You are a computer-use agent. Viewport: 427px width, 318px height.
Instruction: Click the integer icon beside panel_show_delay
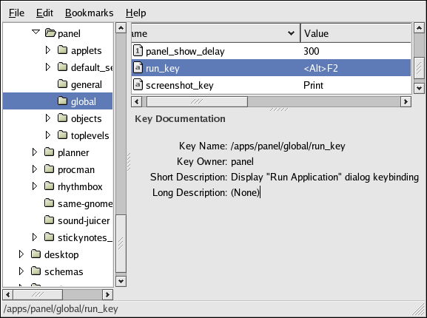coord(138,50)
